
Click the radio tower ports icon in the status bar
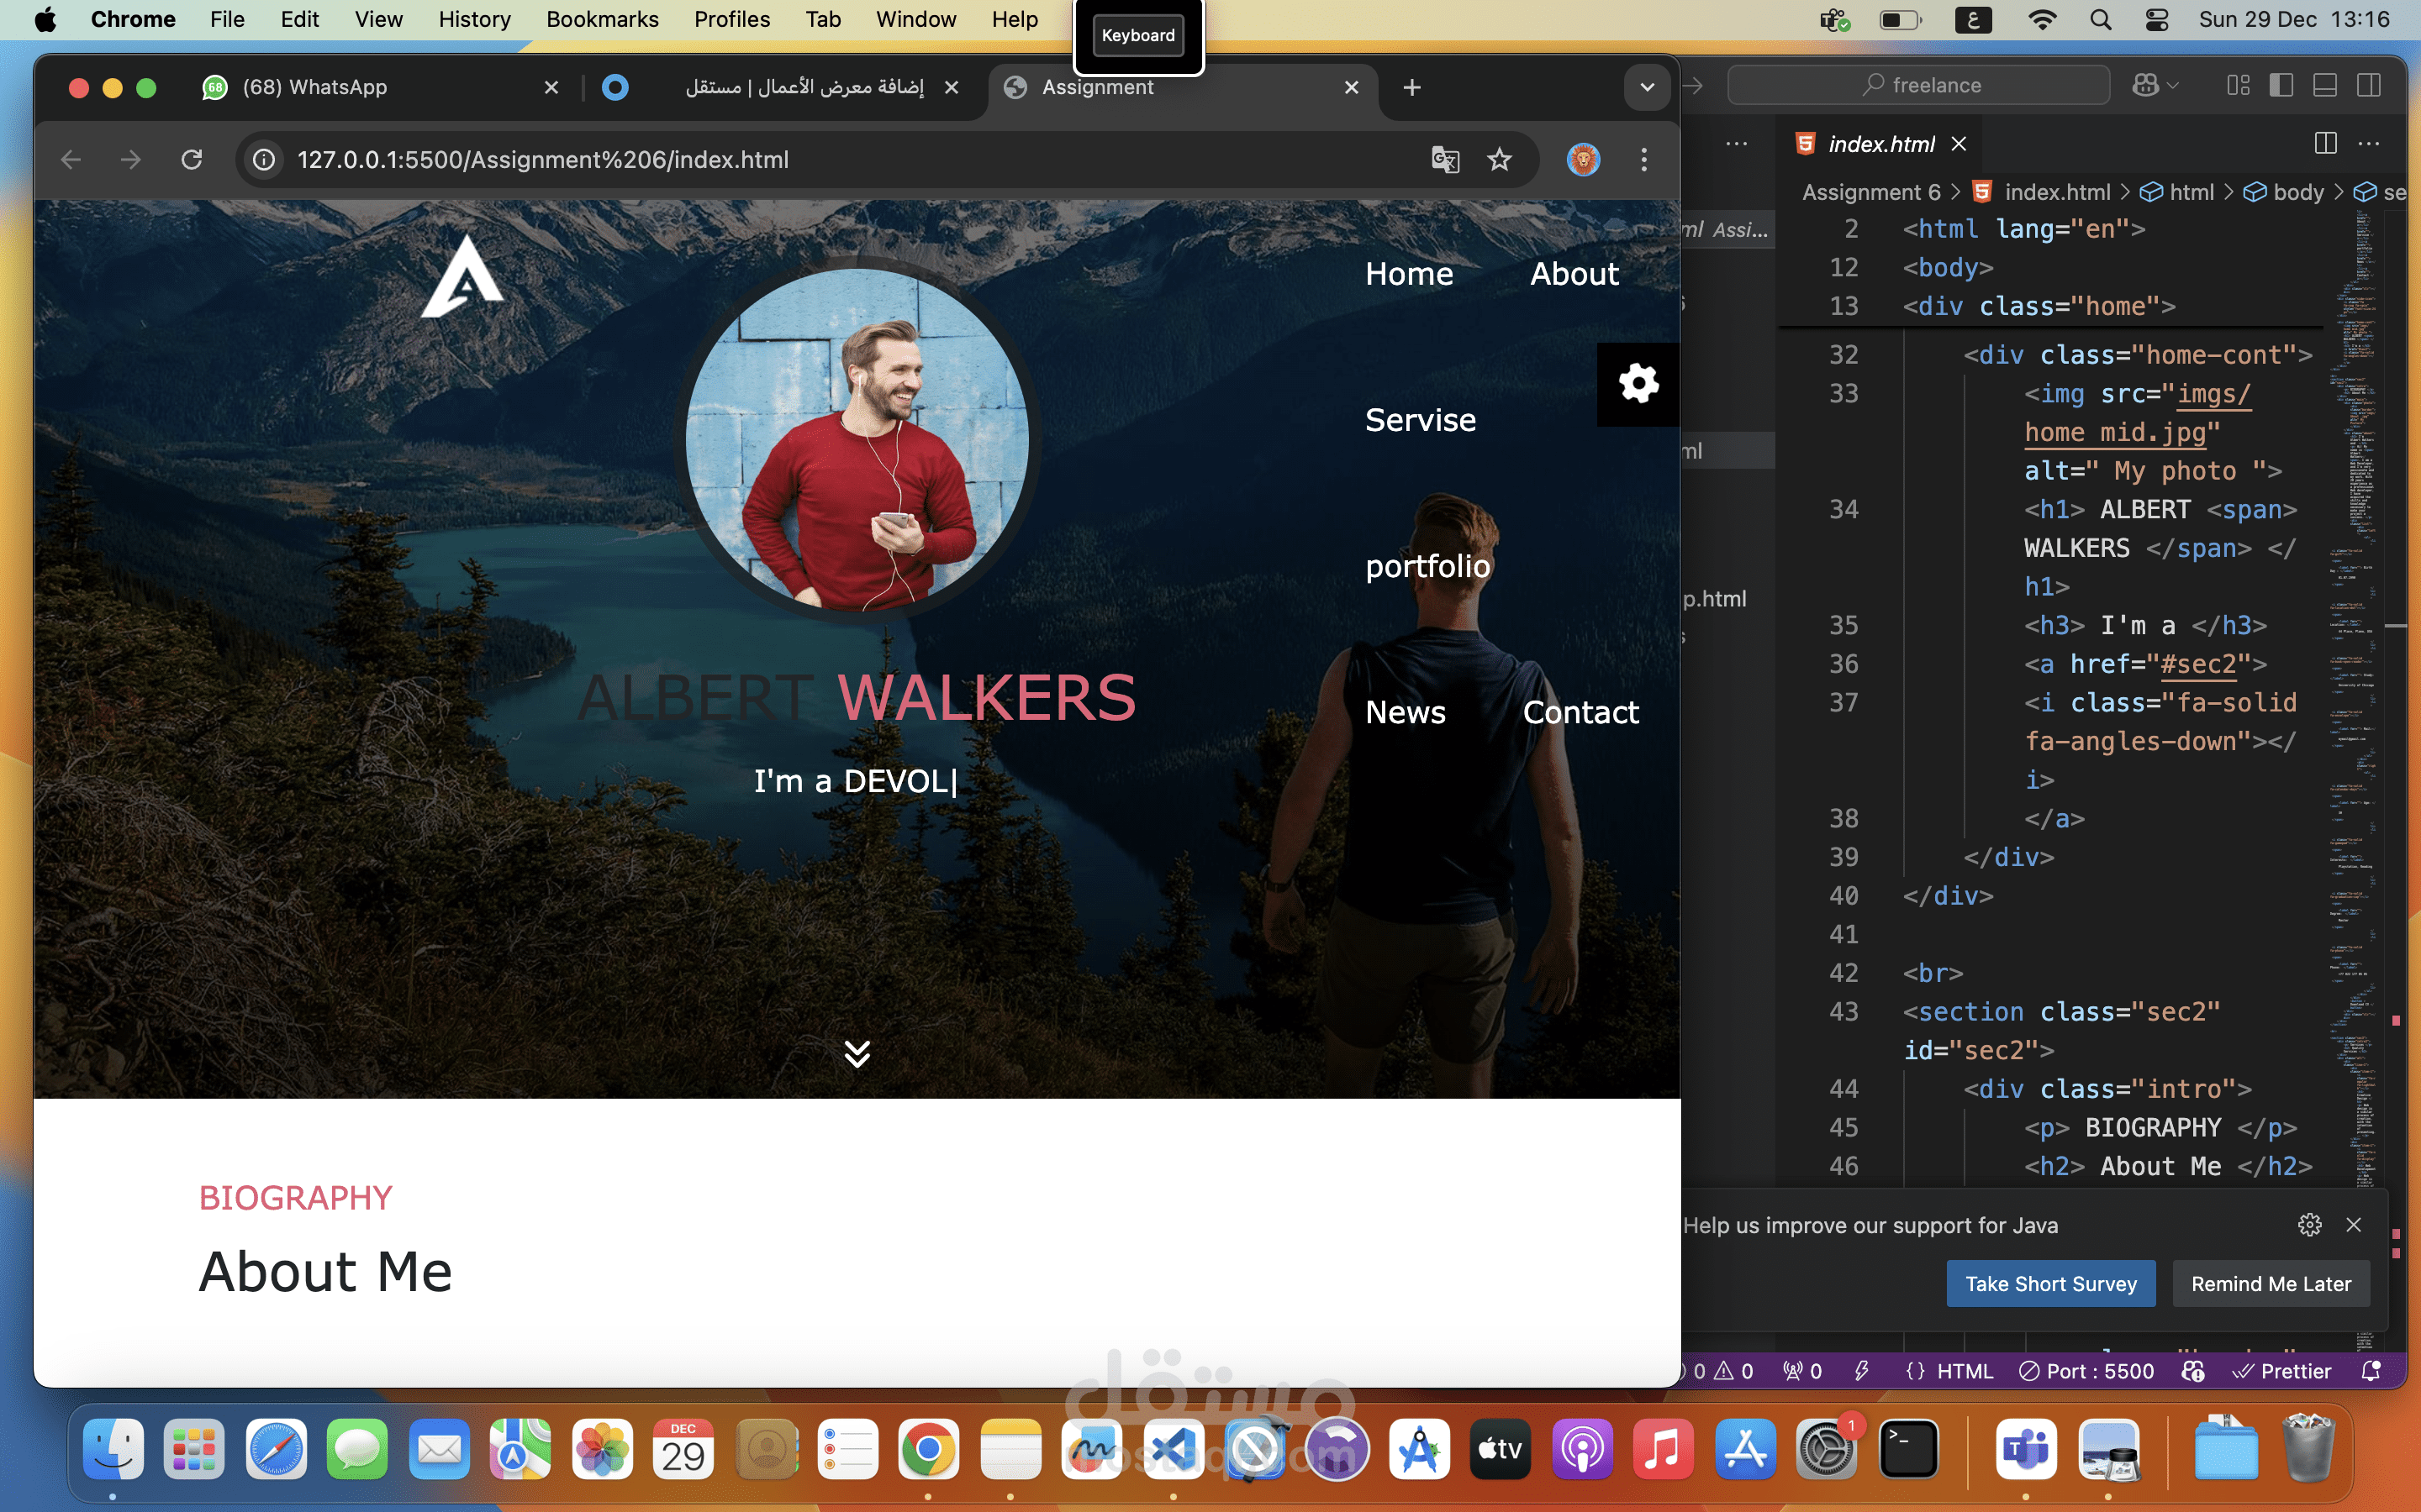click(1803, 1371)
